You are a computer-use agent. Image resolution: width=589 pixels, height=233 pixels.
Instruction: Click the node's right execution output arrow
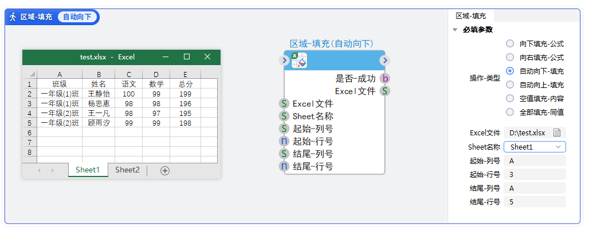tap(384, 61)
